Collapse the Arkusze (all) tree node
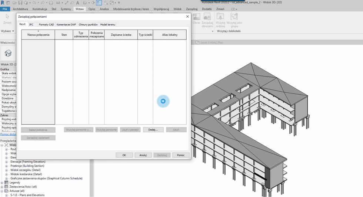 [x=2, y=191]
